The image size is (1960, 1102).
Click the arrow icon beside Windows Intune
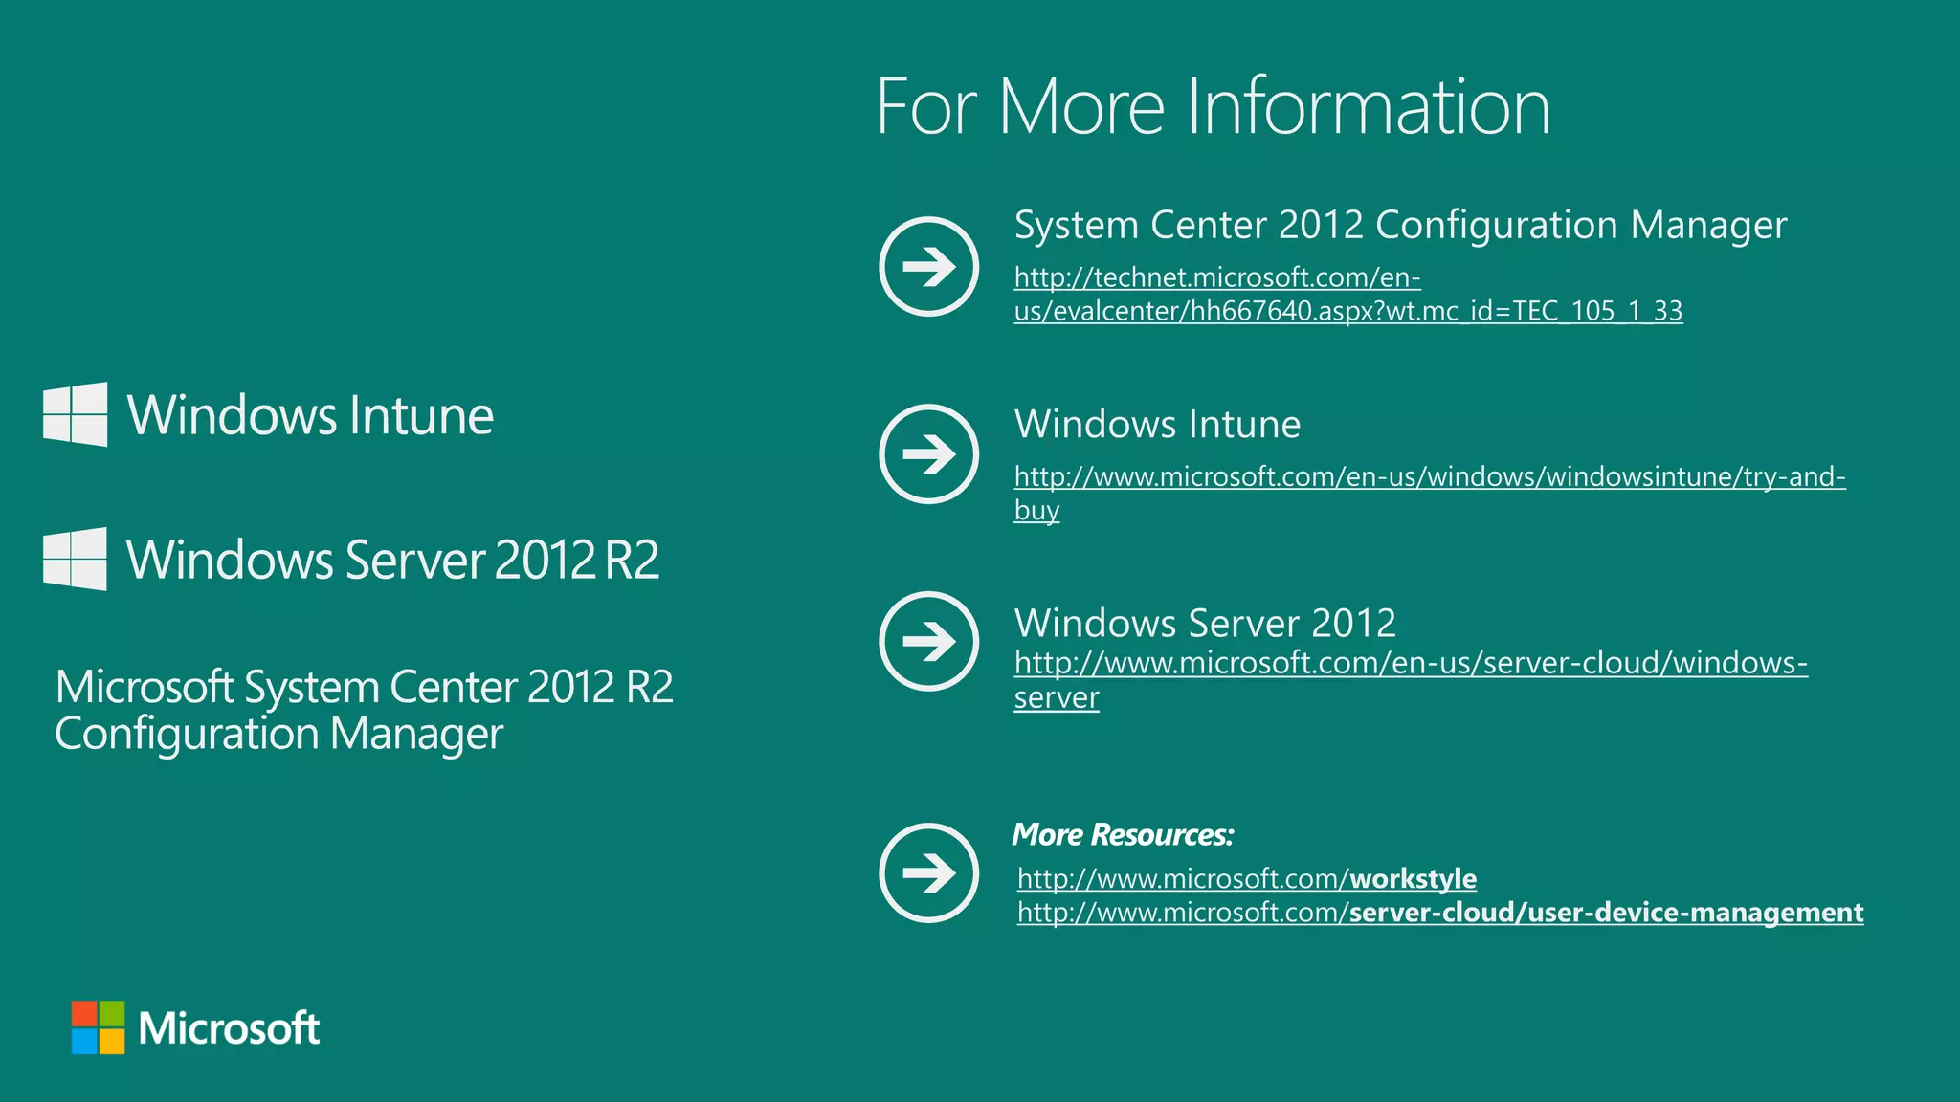point(928,453)
